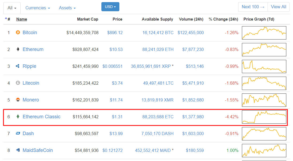Sort by the rank number column
The height and width of the screenshot is (161, 293).
[x=9, y=19]
